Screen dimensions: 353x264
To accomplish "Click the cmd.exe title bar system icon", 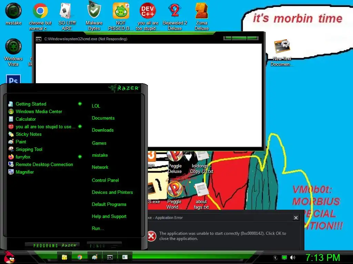I will [x=39, y=39].
